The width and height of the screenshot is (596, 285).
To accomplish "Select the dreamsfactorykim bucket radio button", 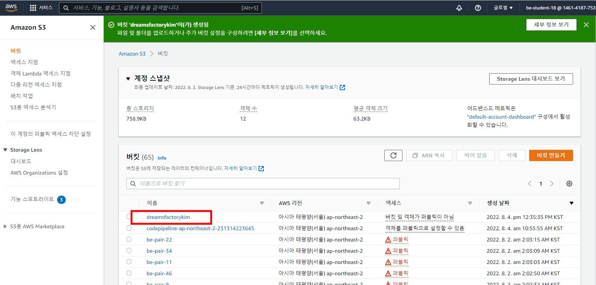I will pos(129,217).
